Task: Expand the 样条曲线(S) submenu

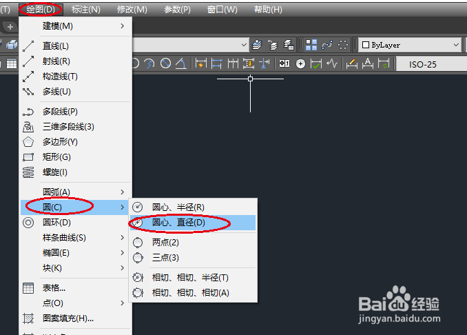Action: [x=76, y=238]
